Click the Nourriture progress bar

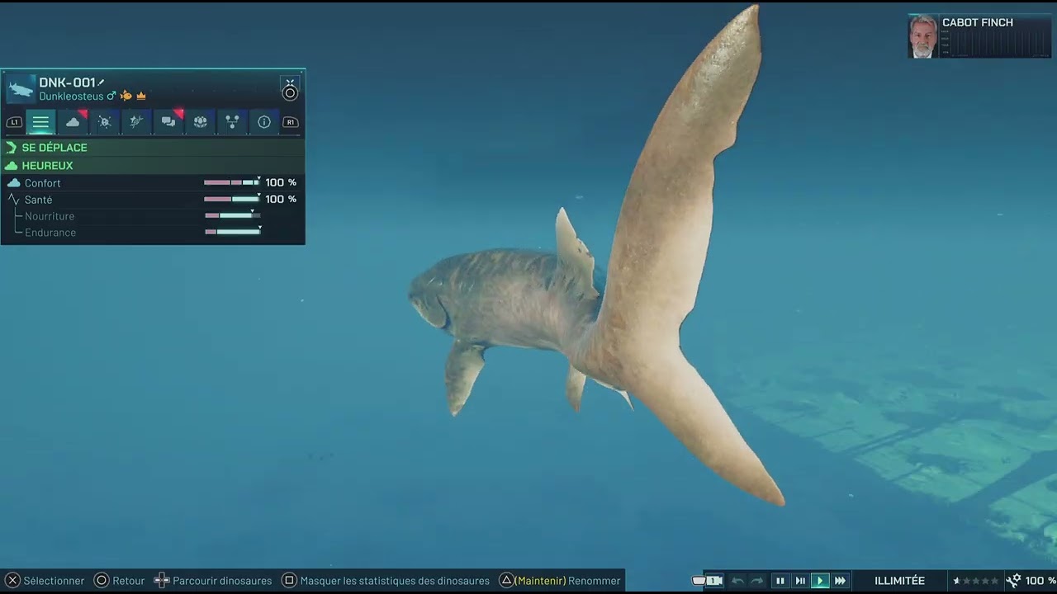point(232,215)
